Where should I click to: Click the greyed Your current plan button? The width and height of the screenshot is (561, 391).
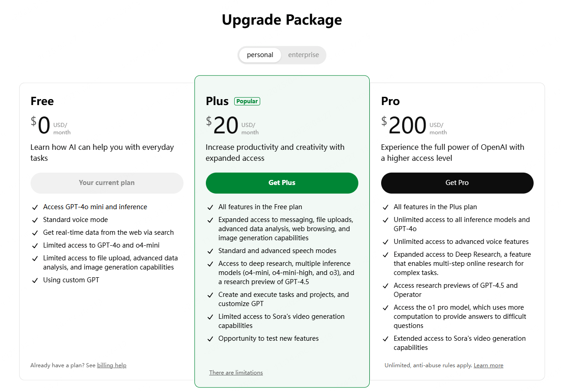coord(107,183)
